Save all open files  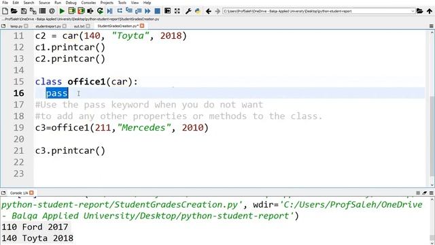[33, 11]
